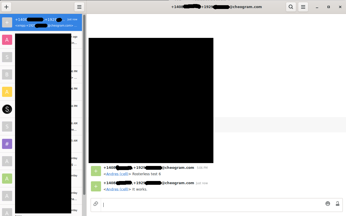The height and width of the screenshot is (216, 346).
Task: Open the search in conversation button
Action: 291,7
